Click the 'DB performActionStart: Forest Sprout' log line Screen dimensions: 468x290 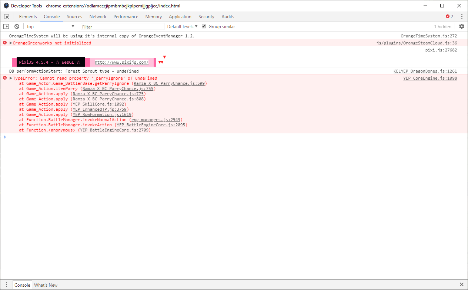coord(74,71)
